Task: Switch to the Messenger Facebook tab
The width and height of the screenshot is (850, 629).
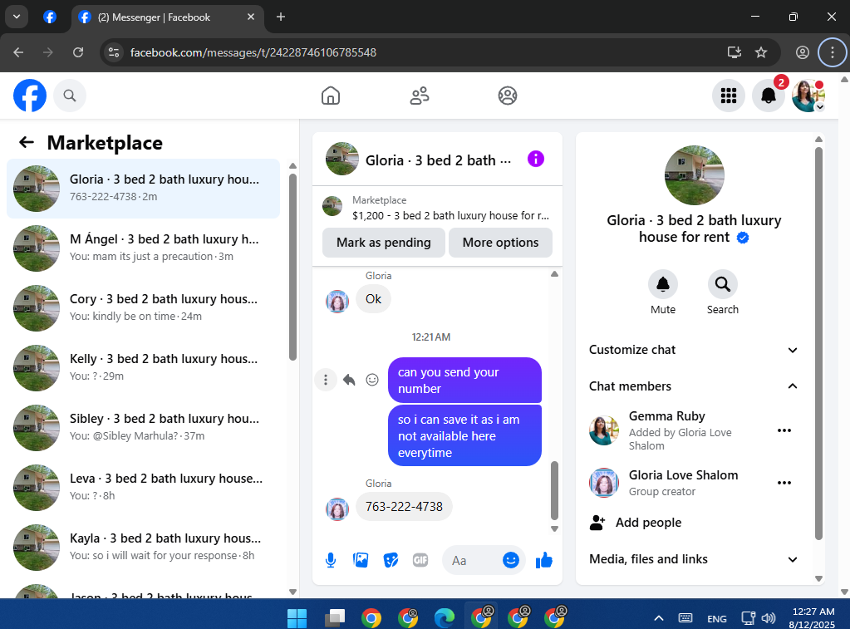Action: [167, 17]
